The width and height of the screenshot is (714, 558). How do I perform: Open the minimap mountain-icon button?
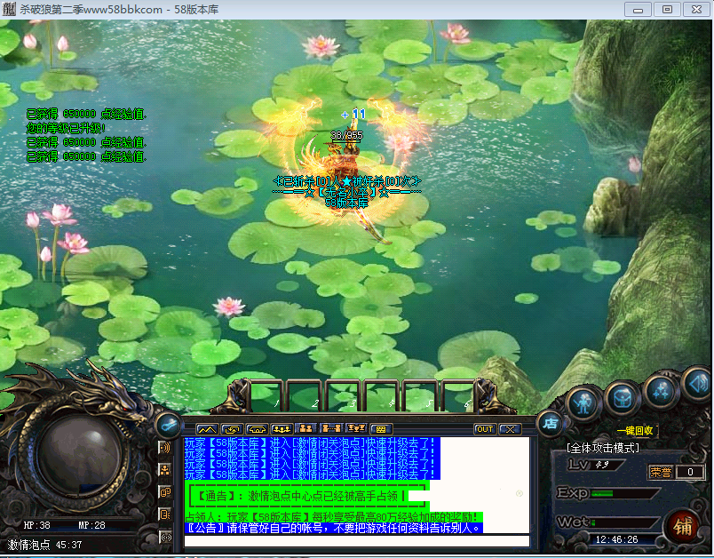[x=207, y=429]
